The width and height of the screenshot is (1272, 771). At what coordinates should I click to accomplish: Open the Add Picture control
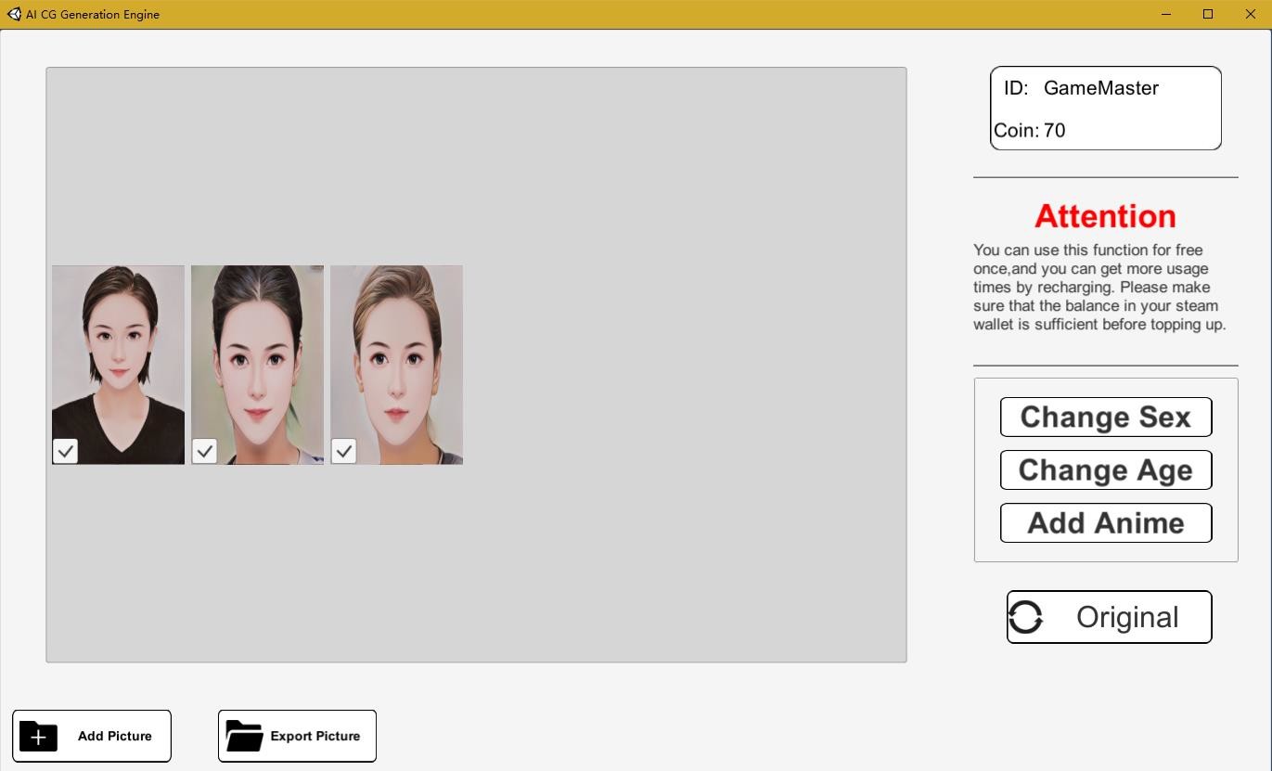91,736
